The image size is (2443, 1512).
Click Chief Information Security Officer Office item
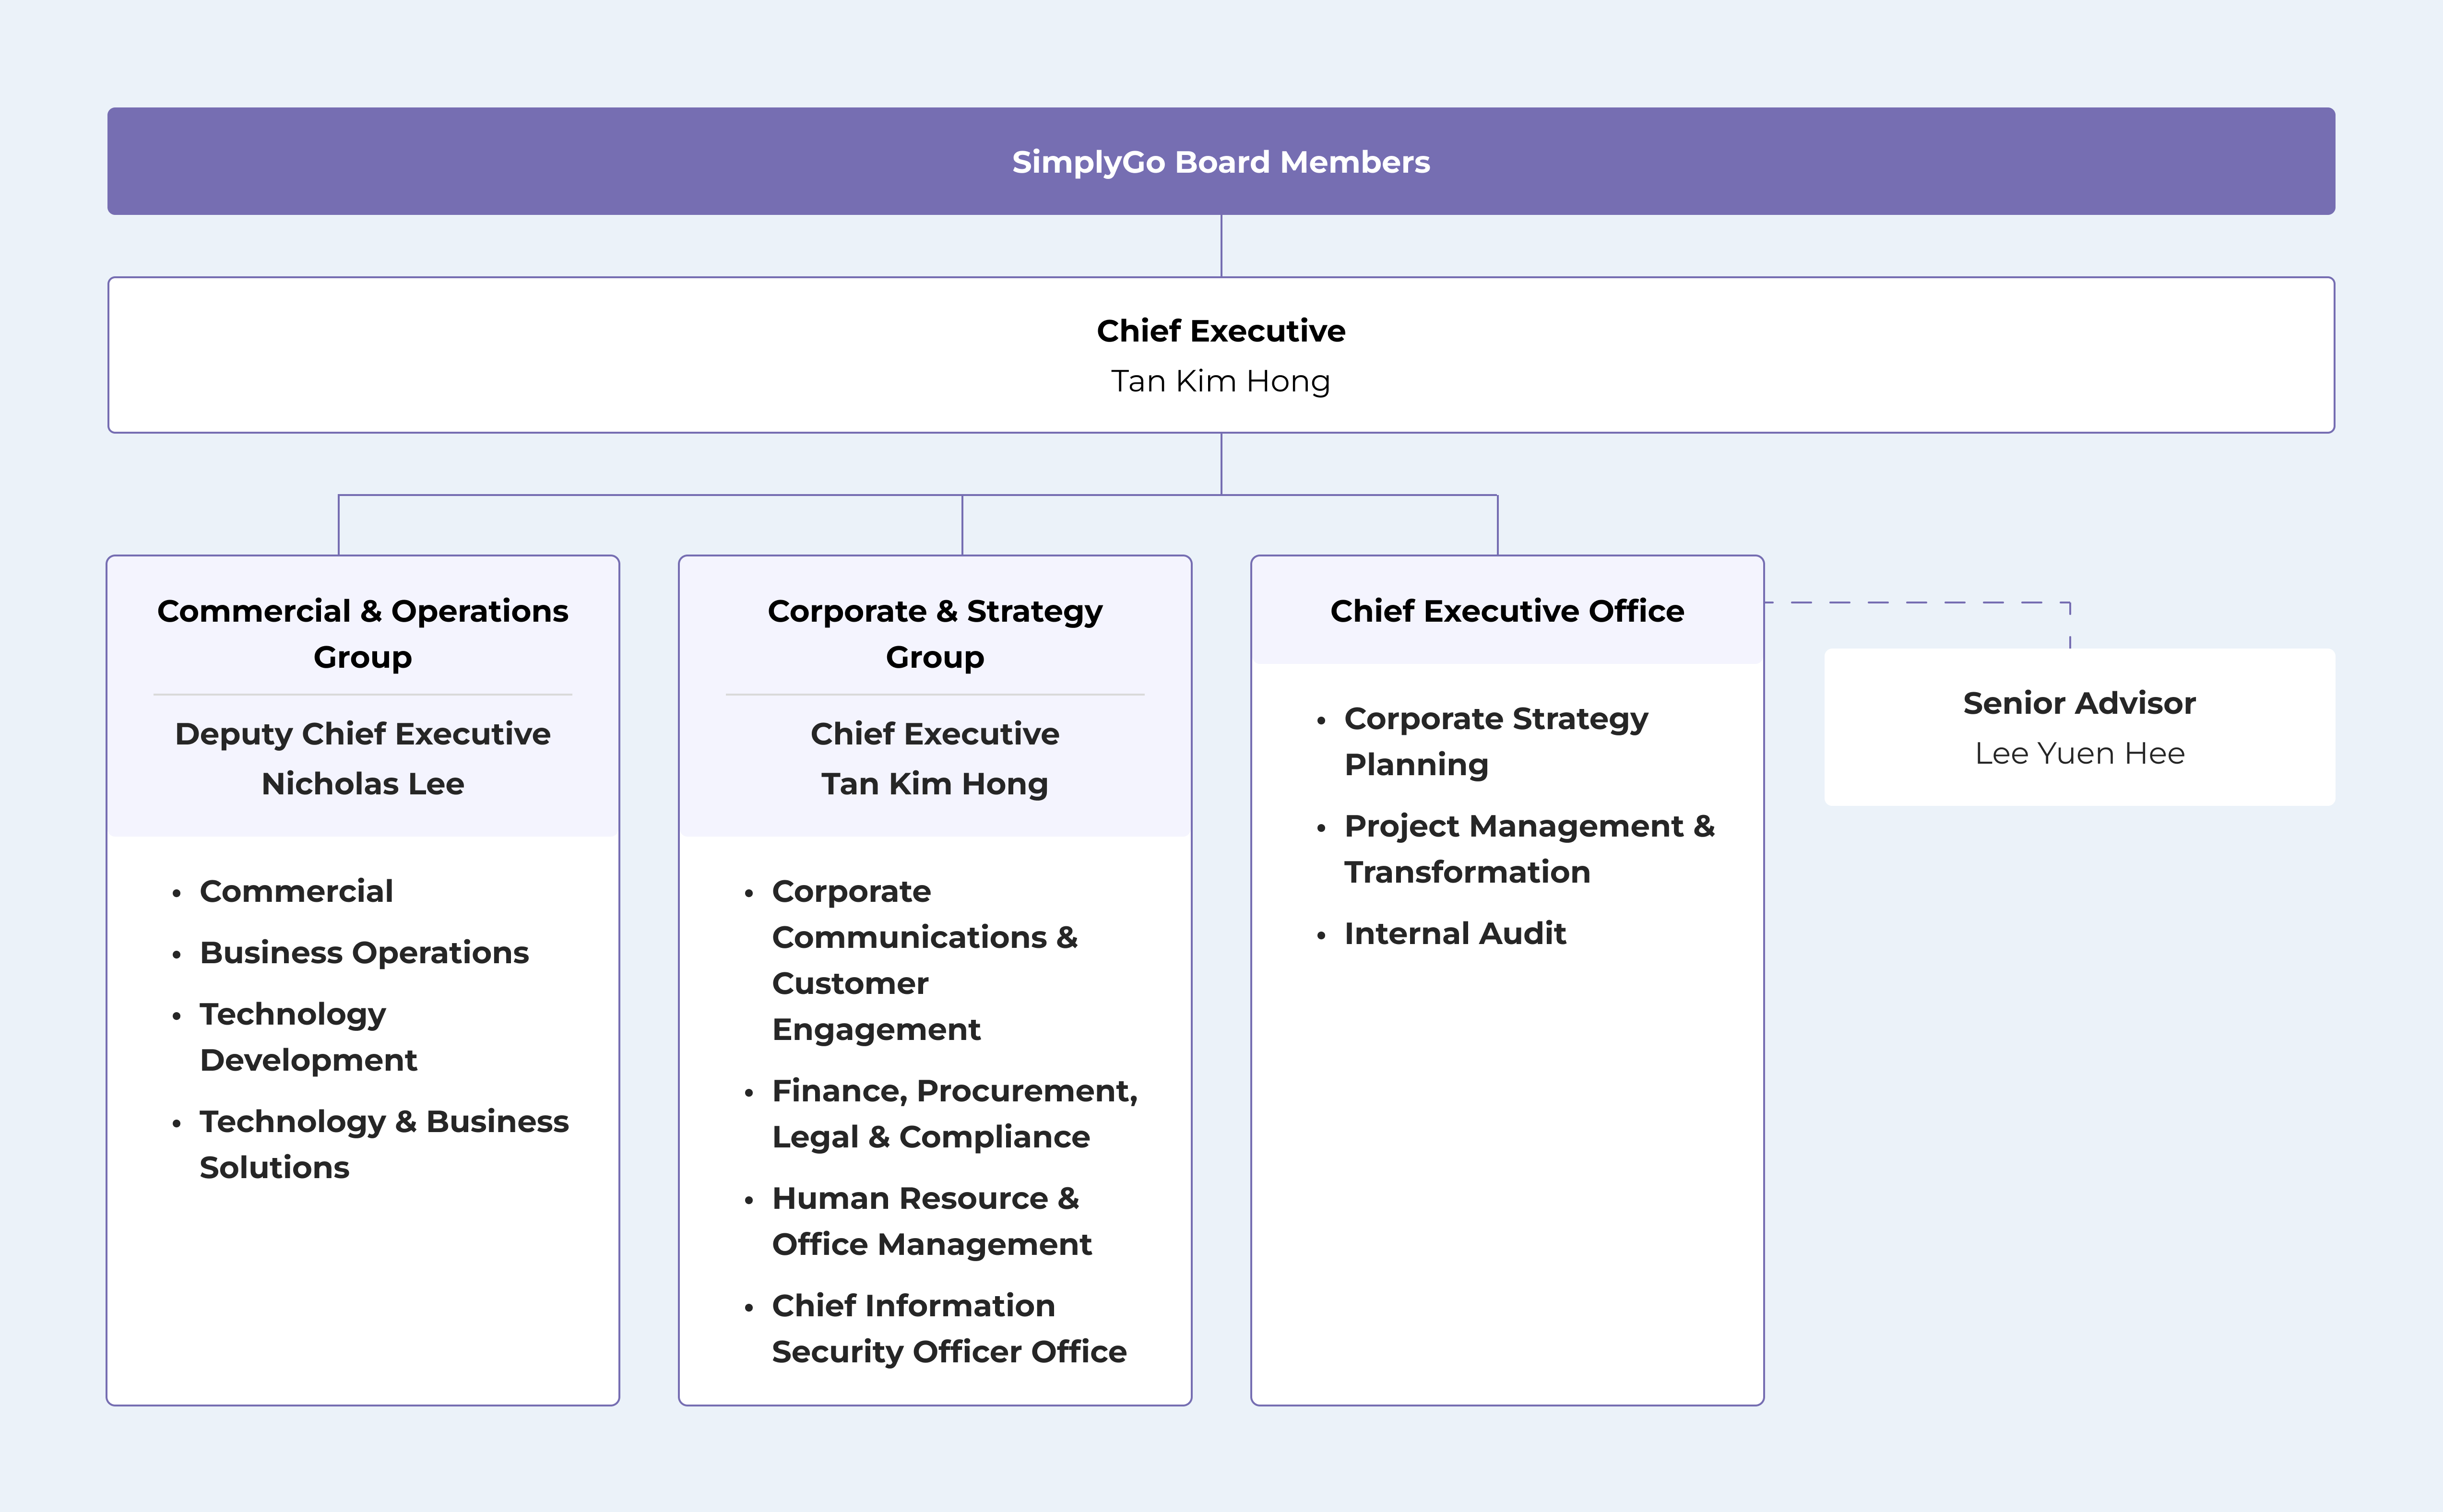pos(949,1329)
